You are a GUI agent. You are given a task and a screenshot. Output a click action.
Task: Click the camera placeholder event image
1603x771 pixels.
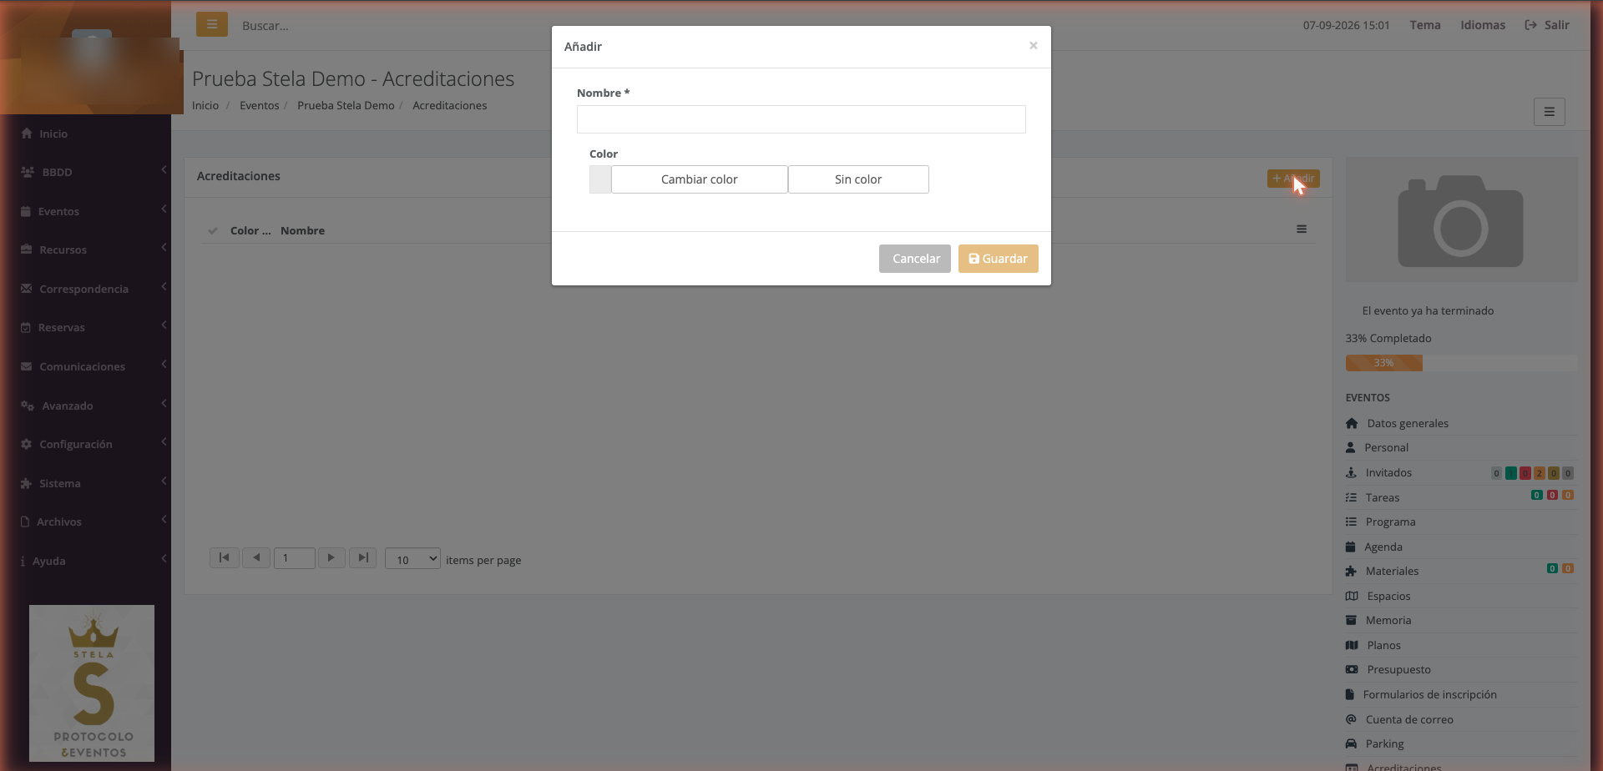coord(1461,220)
